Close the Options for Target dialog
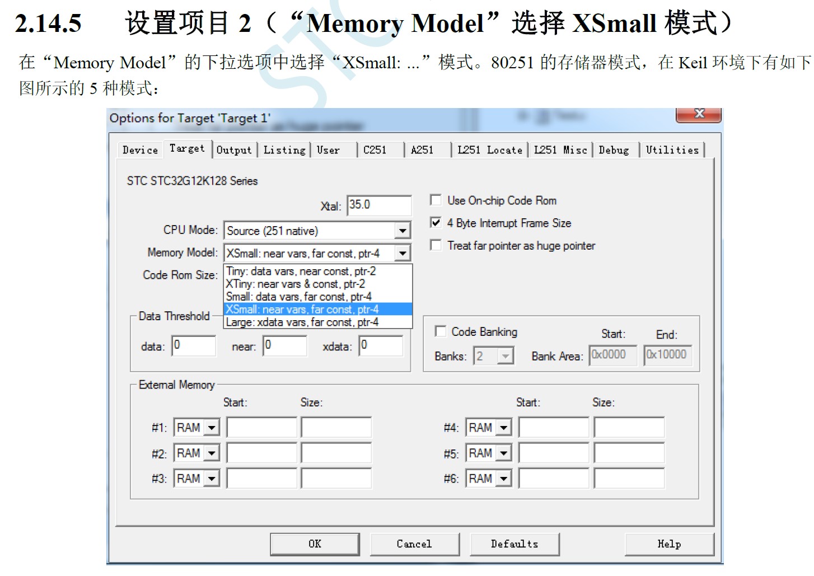The width and height of the screenshot is (814, 576). (x=698, y=114)
